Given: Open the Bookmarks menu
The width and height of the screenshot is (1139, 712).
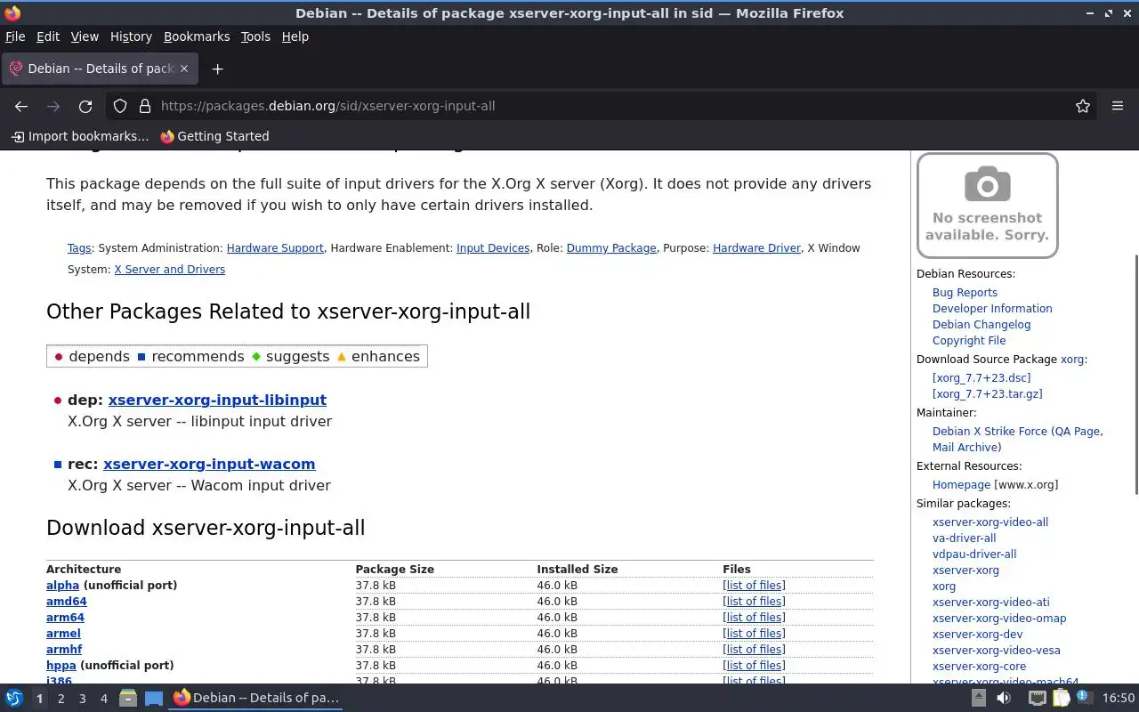Looking at the screenshot, I should coord(197,36).
